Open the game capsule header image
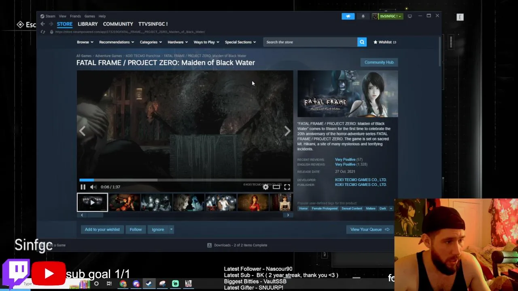 coord(348,94)
